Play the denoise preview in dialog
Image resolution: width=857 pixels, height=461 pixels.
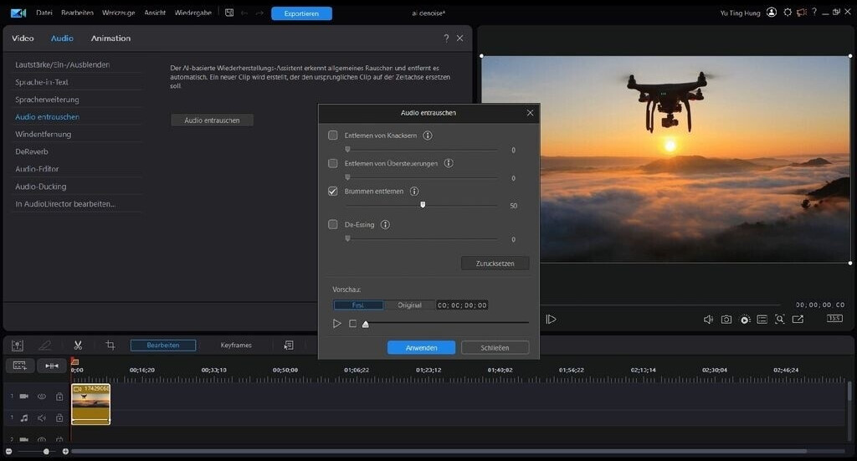337,323
